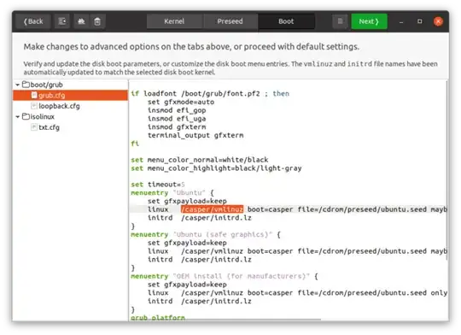461x335 pixels.
Task: Click the 'terminal_output gfxterm' line
Action: click(195, 135)
